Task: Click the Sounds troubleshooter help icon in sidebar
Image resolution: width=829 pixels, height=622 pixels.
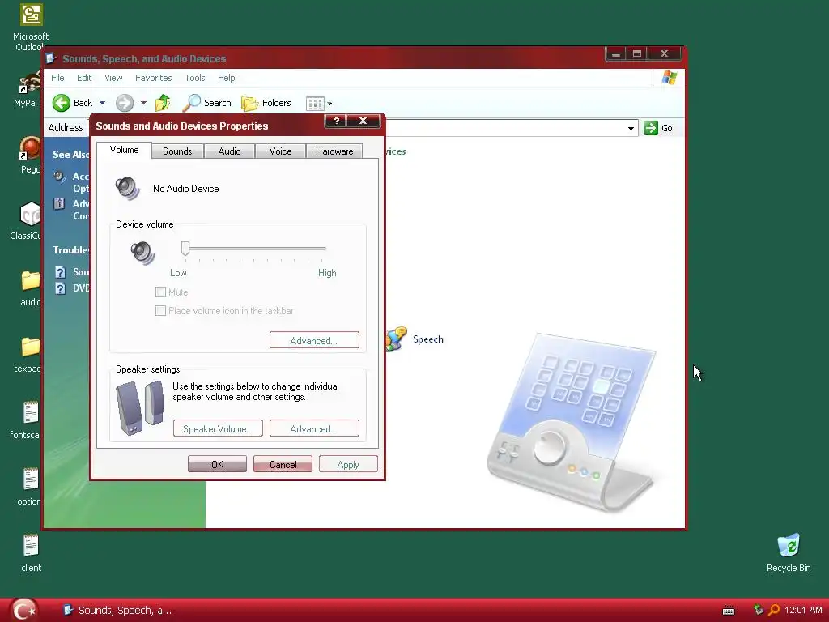Action: click(60, 272)
